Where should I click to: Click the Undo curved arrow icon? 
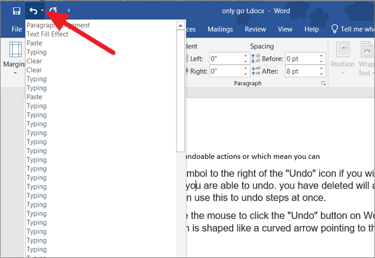[33, 11]
